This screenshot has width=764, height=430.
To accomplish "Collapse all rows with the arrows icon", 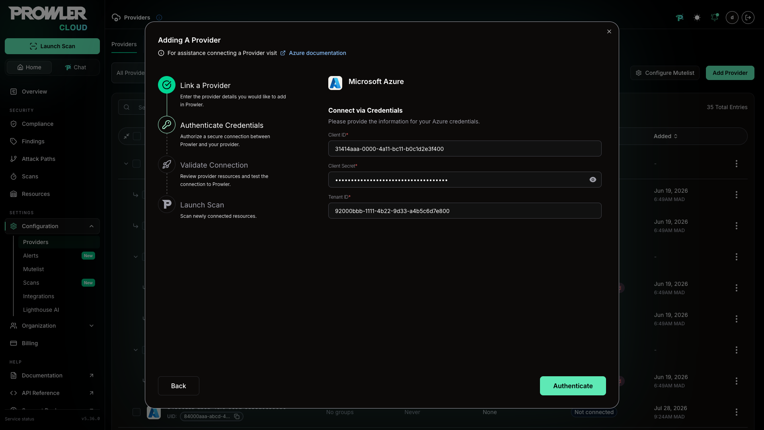I will [x=127, y=136].
